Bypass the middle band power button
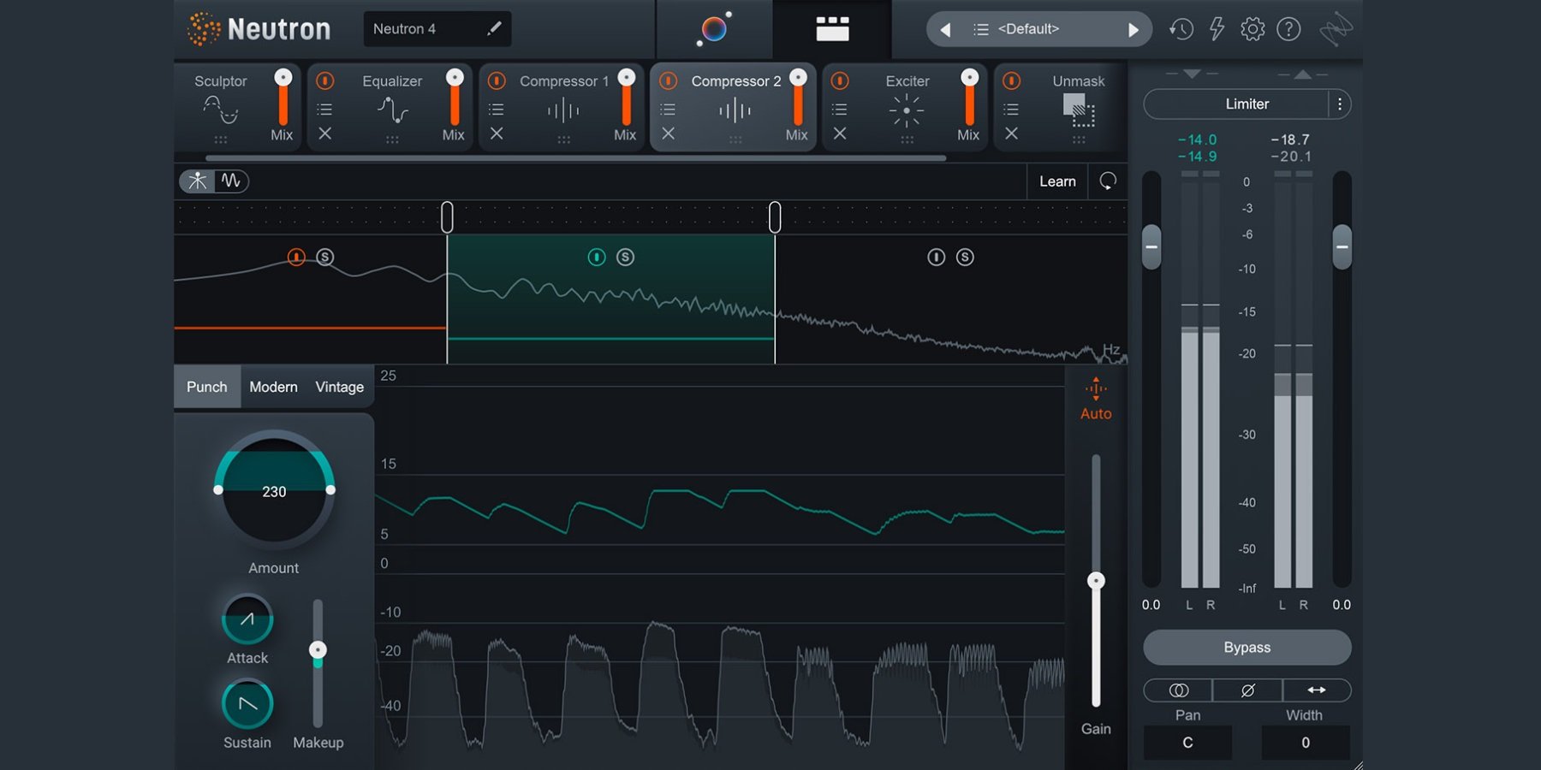This screenshot has height=770, width=1541. point(597,258)
